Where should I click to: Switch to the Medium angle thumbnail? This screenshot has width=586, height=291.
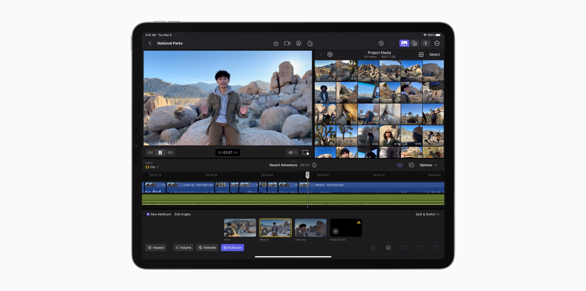pyautogui.click(x=275, y=228)
